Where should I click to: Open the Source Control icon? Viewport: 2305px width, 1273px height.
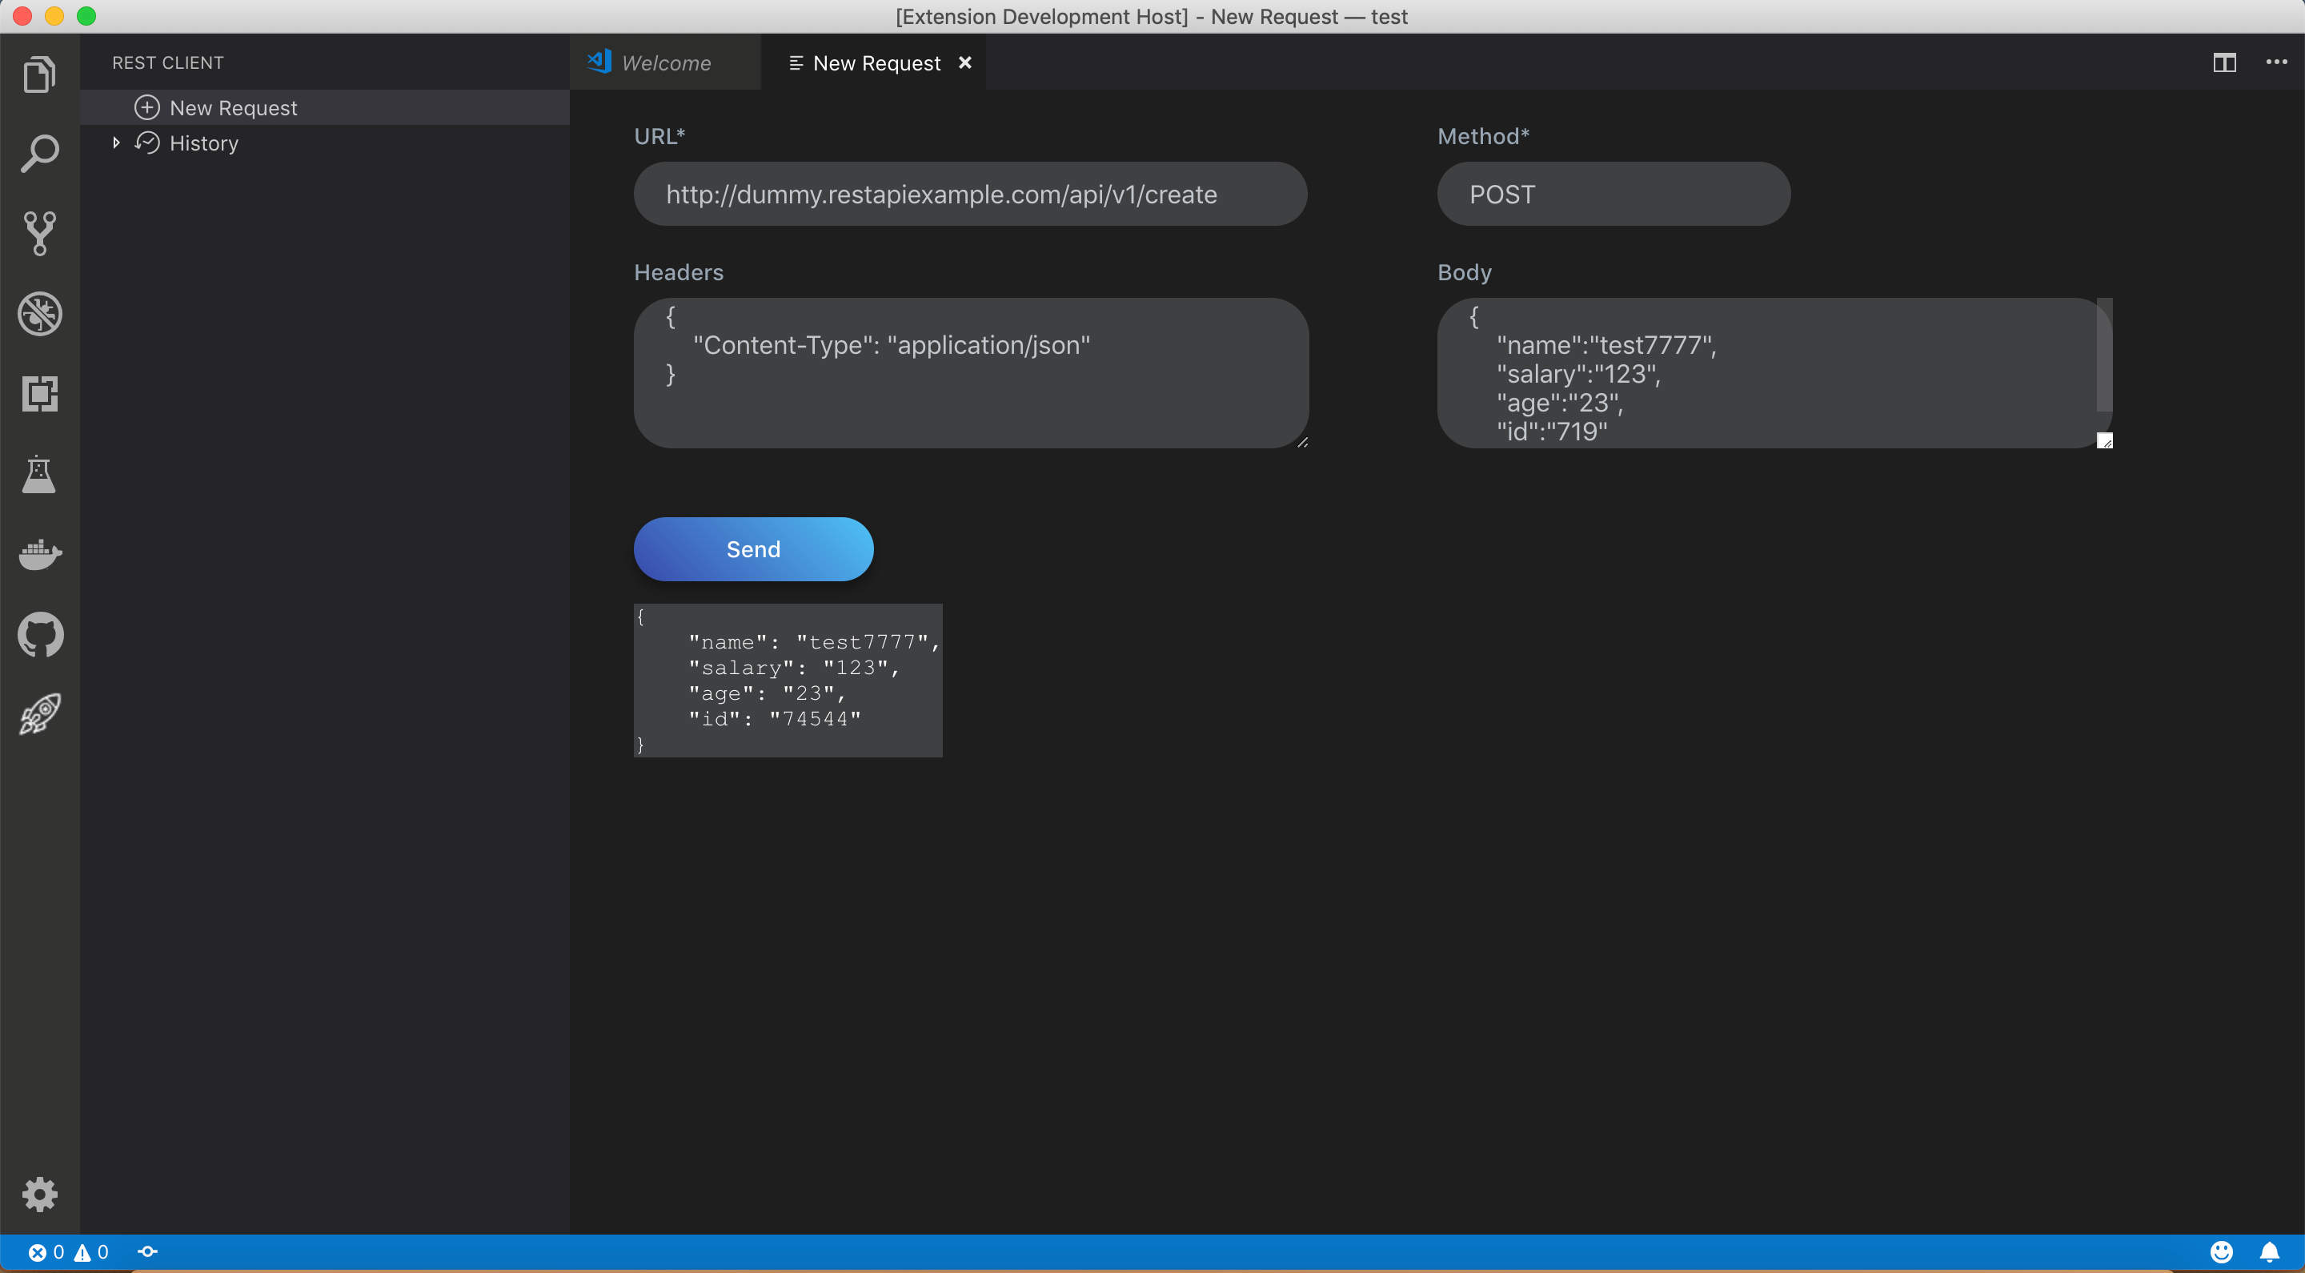coord(39,234)
